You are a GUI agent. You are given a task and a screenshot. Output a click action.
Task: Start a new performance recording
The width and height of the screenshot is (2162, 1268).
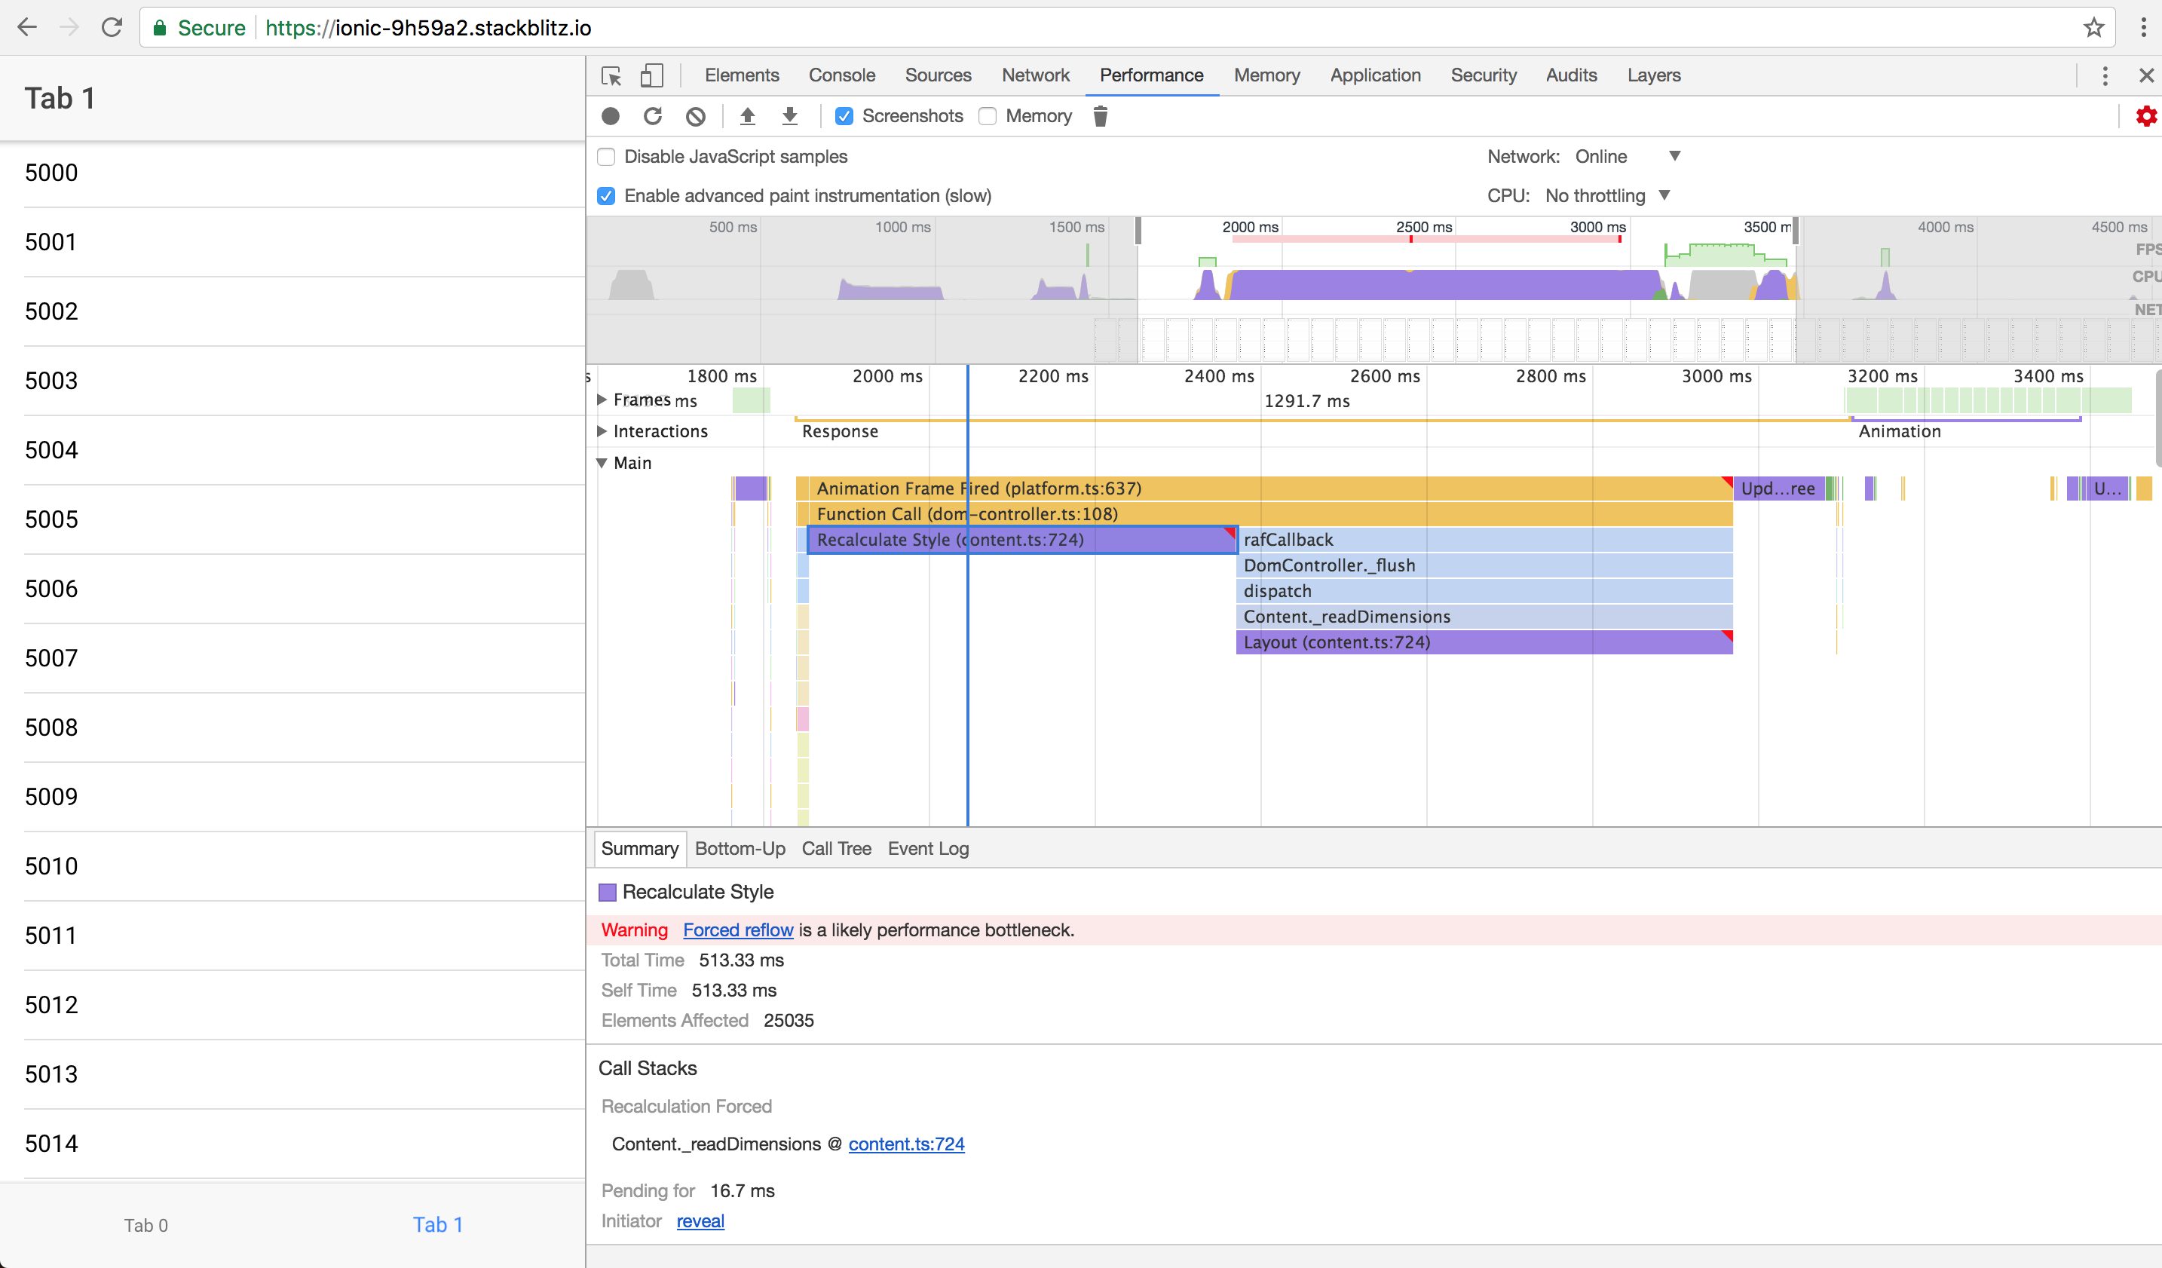(610, 116)
